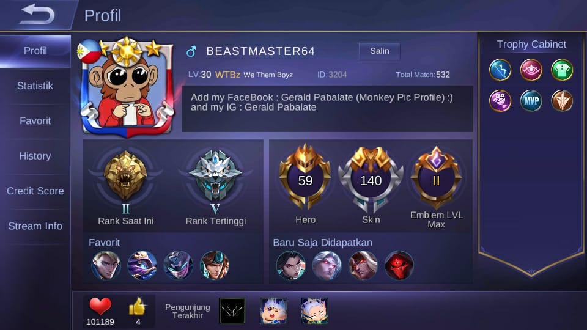Open the Statistik tab
The height and width of the screenshot is (330, 587).
tap(35, 86)
